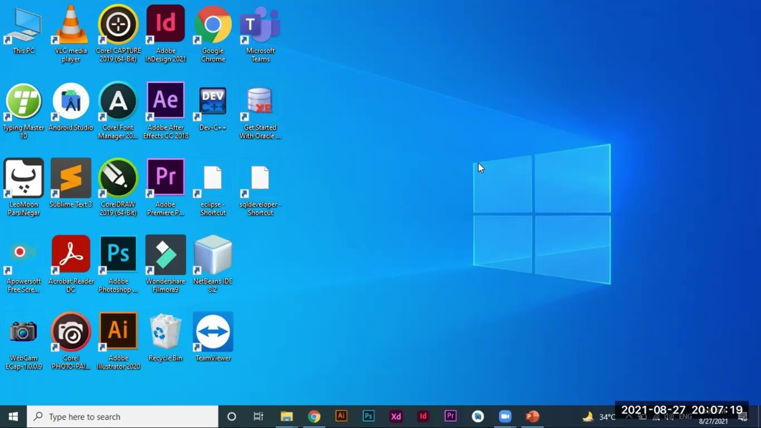
Task: Select the Recycle Bin icon
Action: pos(165,332)
